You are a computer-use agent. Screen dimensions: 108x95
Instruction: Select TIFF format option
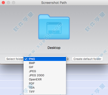tap(45, 92)
